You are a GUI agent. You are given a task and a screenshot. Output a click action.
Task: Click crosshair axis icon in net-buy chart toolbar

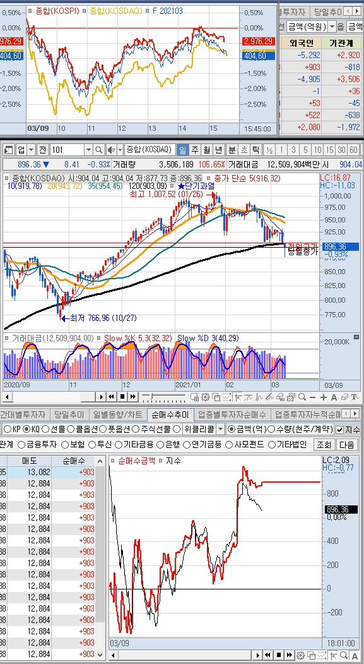(x=333, y=655)
